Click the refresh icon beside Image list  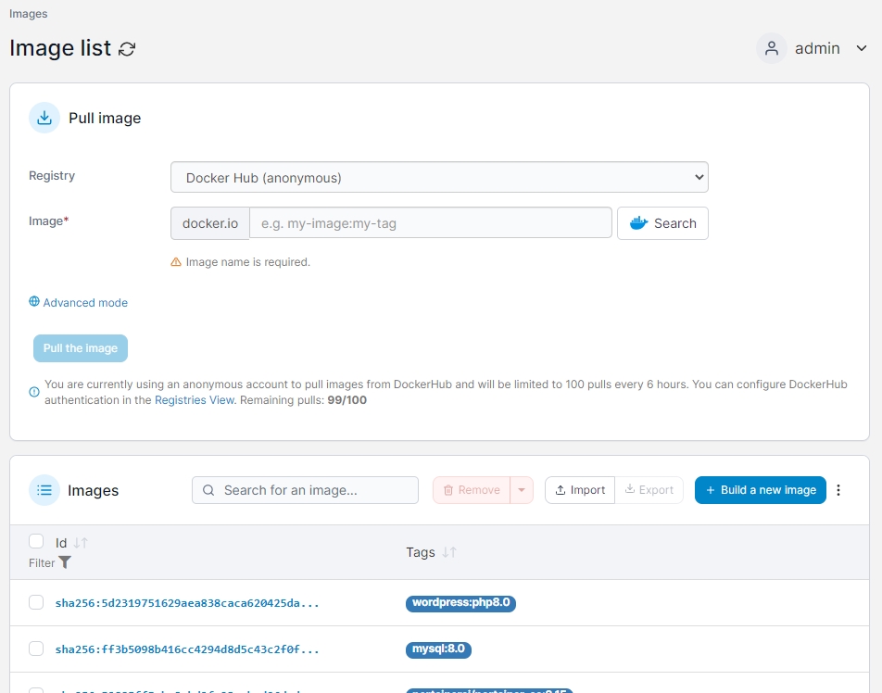128,49
